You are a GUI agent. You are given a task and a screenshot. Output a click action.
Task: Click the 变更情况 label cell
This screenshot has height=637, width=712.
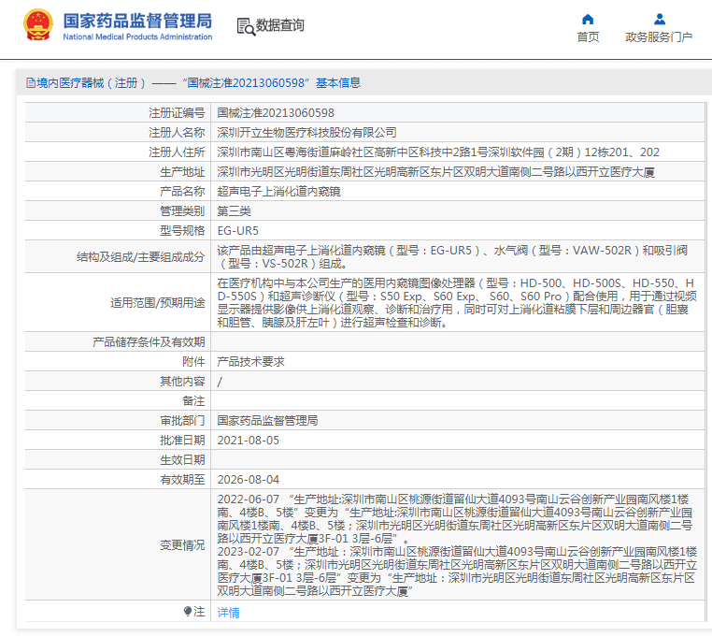click(182, 544)
